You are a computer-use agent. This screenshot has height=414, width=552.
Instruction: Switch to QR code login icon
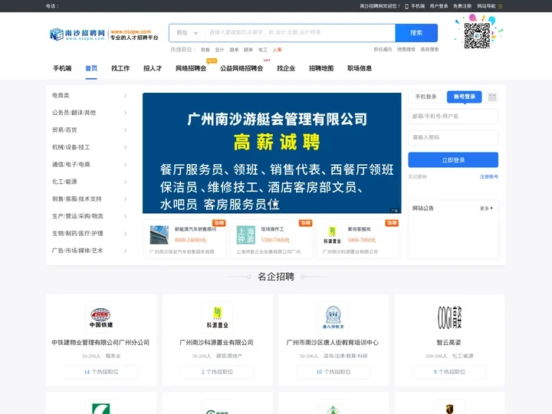pyautogui.click(x=492, y=97)
